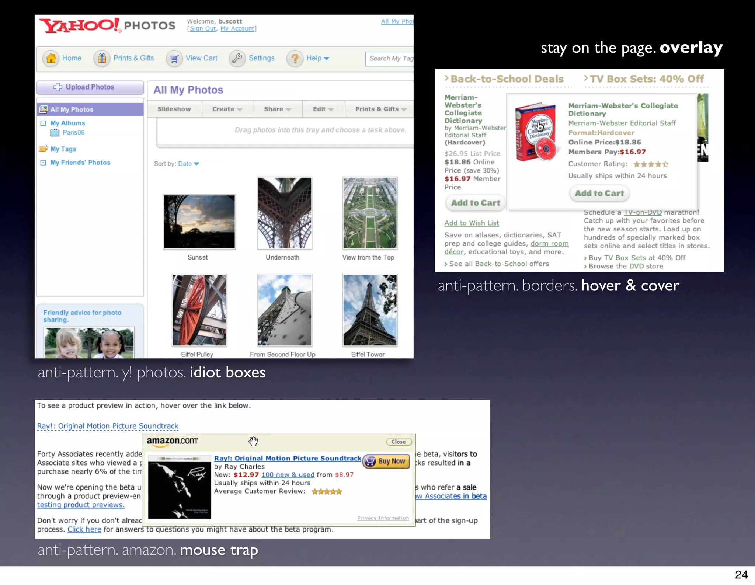Click the Privacy Information link
755x585 pixels.
coord(383,518)
